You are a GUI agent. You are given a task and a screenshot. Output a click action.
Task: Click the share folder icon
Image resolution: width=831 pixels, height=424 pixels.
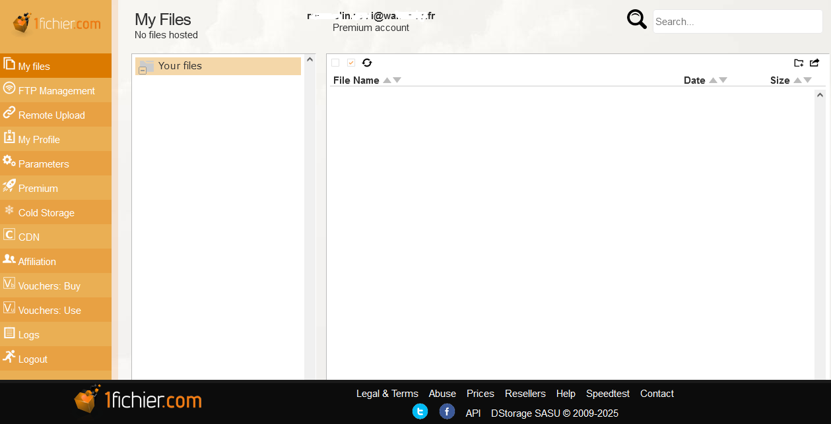(x=814, y=63)
